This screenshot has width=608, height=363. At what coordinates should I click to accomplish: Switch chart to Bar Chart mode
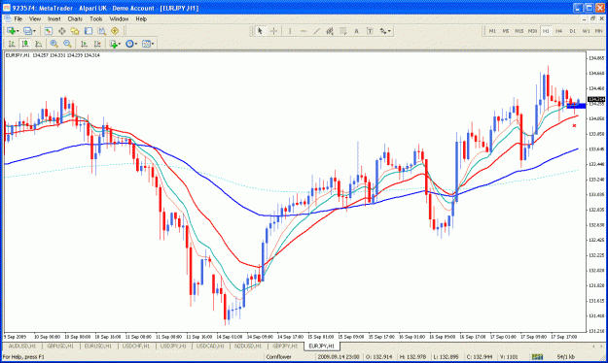pyautogui.click(x=12, y=44)
